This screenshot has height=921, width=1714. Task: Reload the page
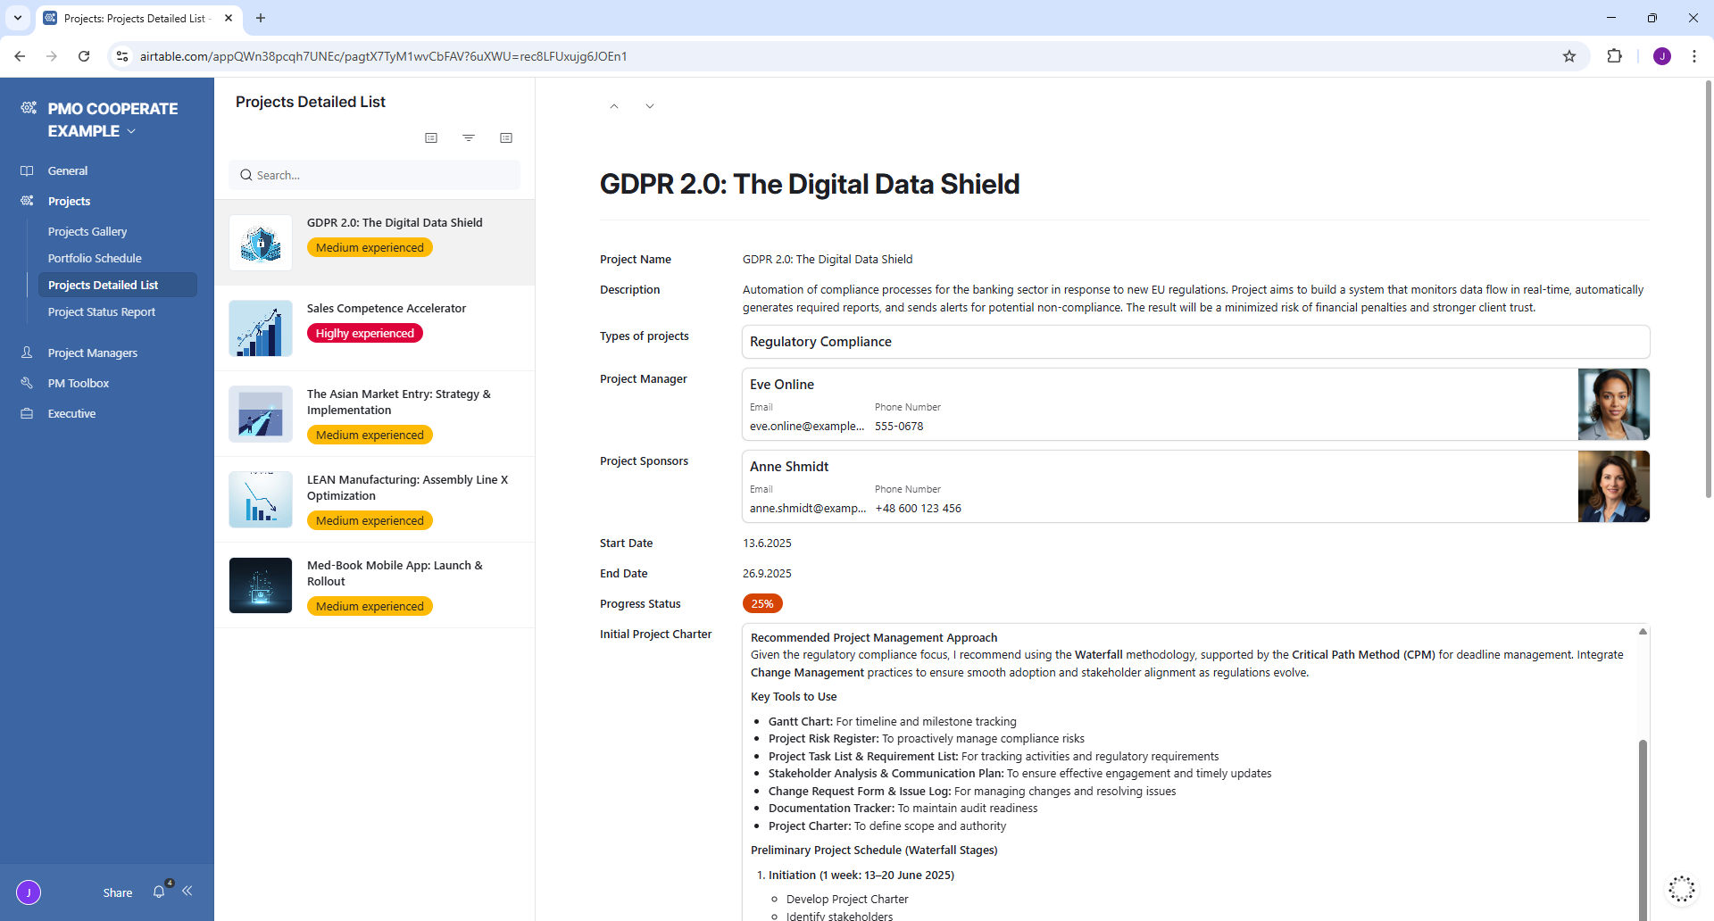click(x=84, y=56)
